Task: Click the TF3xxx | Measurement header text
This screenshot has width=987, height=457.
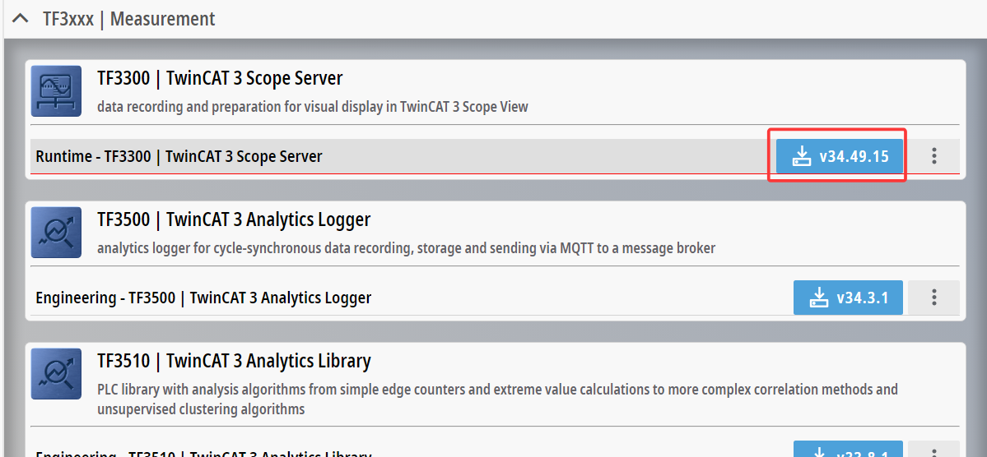Action: pyautogui.click(x=128, y=19)
